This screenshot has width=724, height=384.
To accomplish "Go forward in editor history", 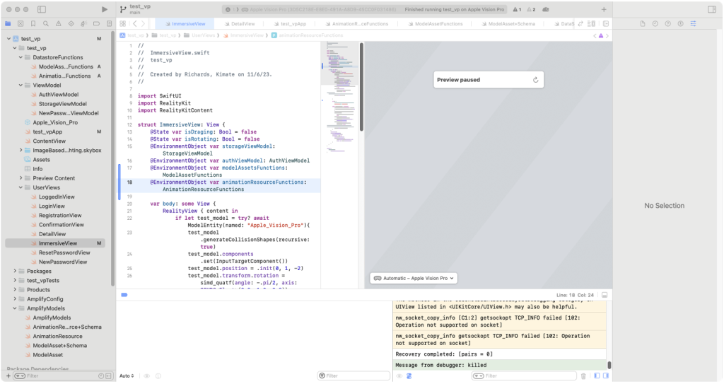I will (143, 23).
